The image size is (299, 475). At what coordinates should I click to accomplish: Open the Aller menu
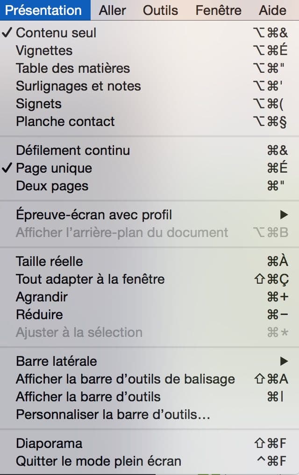tap(112, 10)
